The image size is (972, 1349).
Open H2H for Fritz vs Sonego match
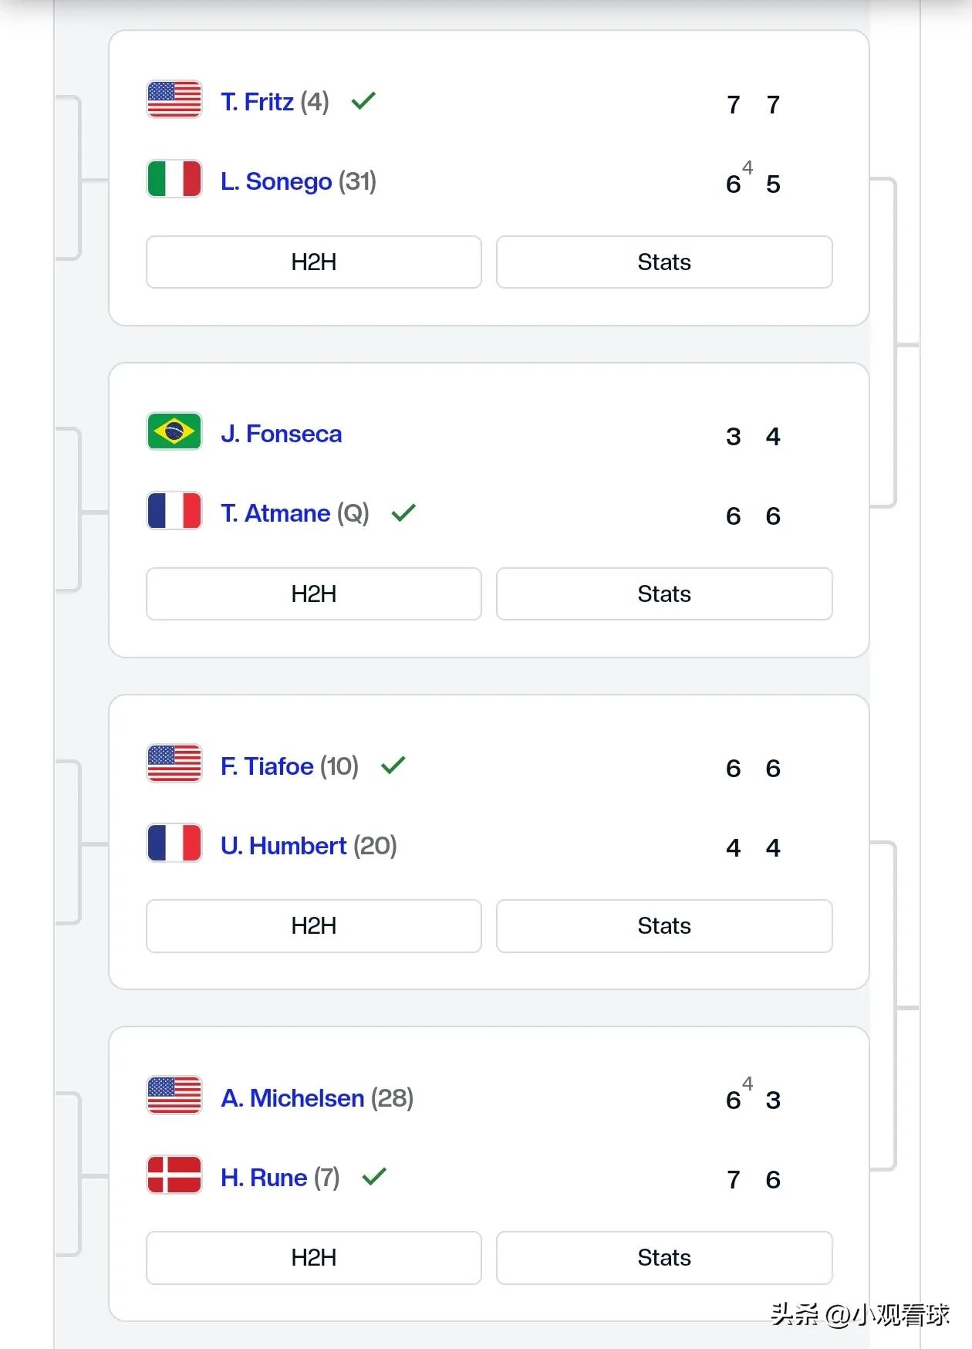pyautogui.click(x=314, y=262)
